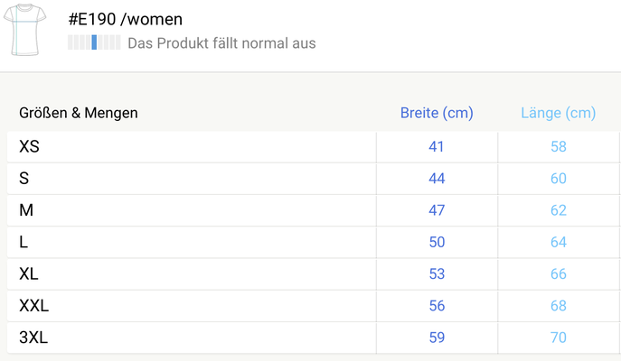Click the Breite (cm) column header
This screenshot has height=361, width=621.
click(437, 113)
